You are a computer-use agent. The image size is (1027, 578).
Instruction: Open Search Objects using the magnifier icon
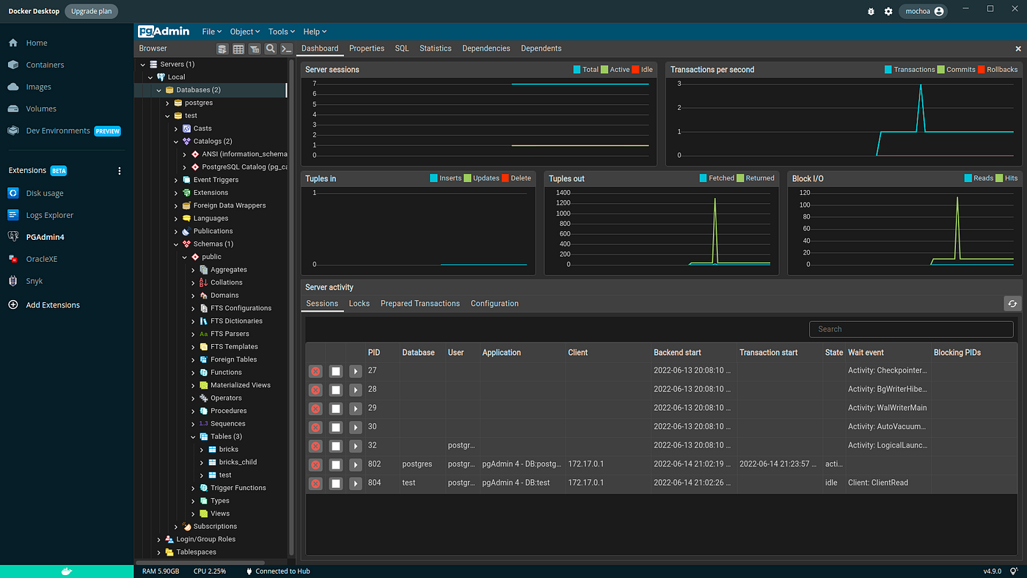271,48
